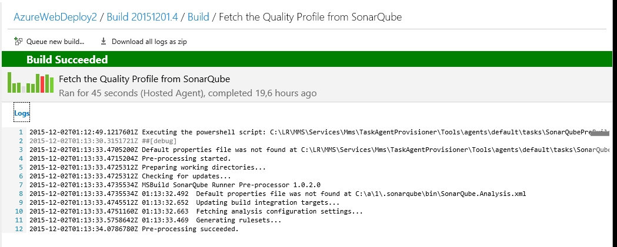Click the Queue new build icon
The image size is (617, 247).
(18, 41)
